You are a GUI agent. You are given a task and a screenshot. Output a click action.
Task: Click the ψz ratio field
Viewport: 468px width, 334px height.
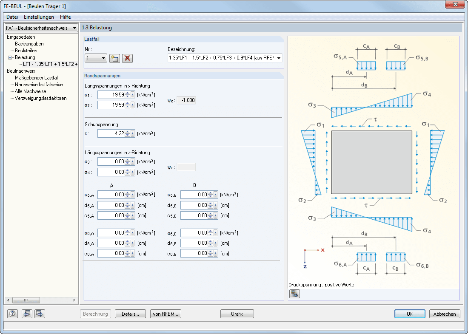186,167
